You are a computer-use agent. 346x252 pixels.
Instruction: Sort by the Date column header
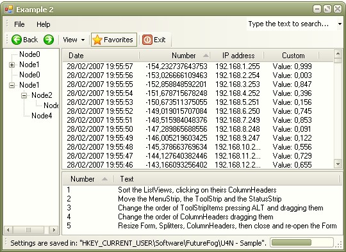(101, 56)
